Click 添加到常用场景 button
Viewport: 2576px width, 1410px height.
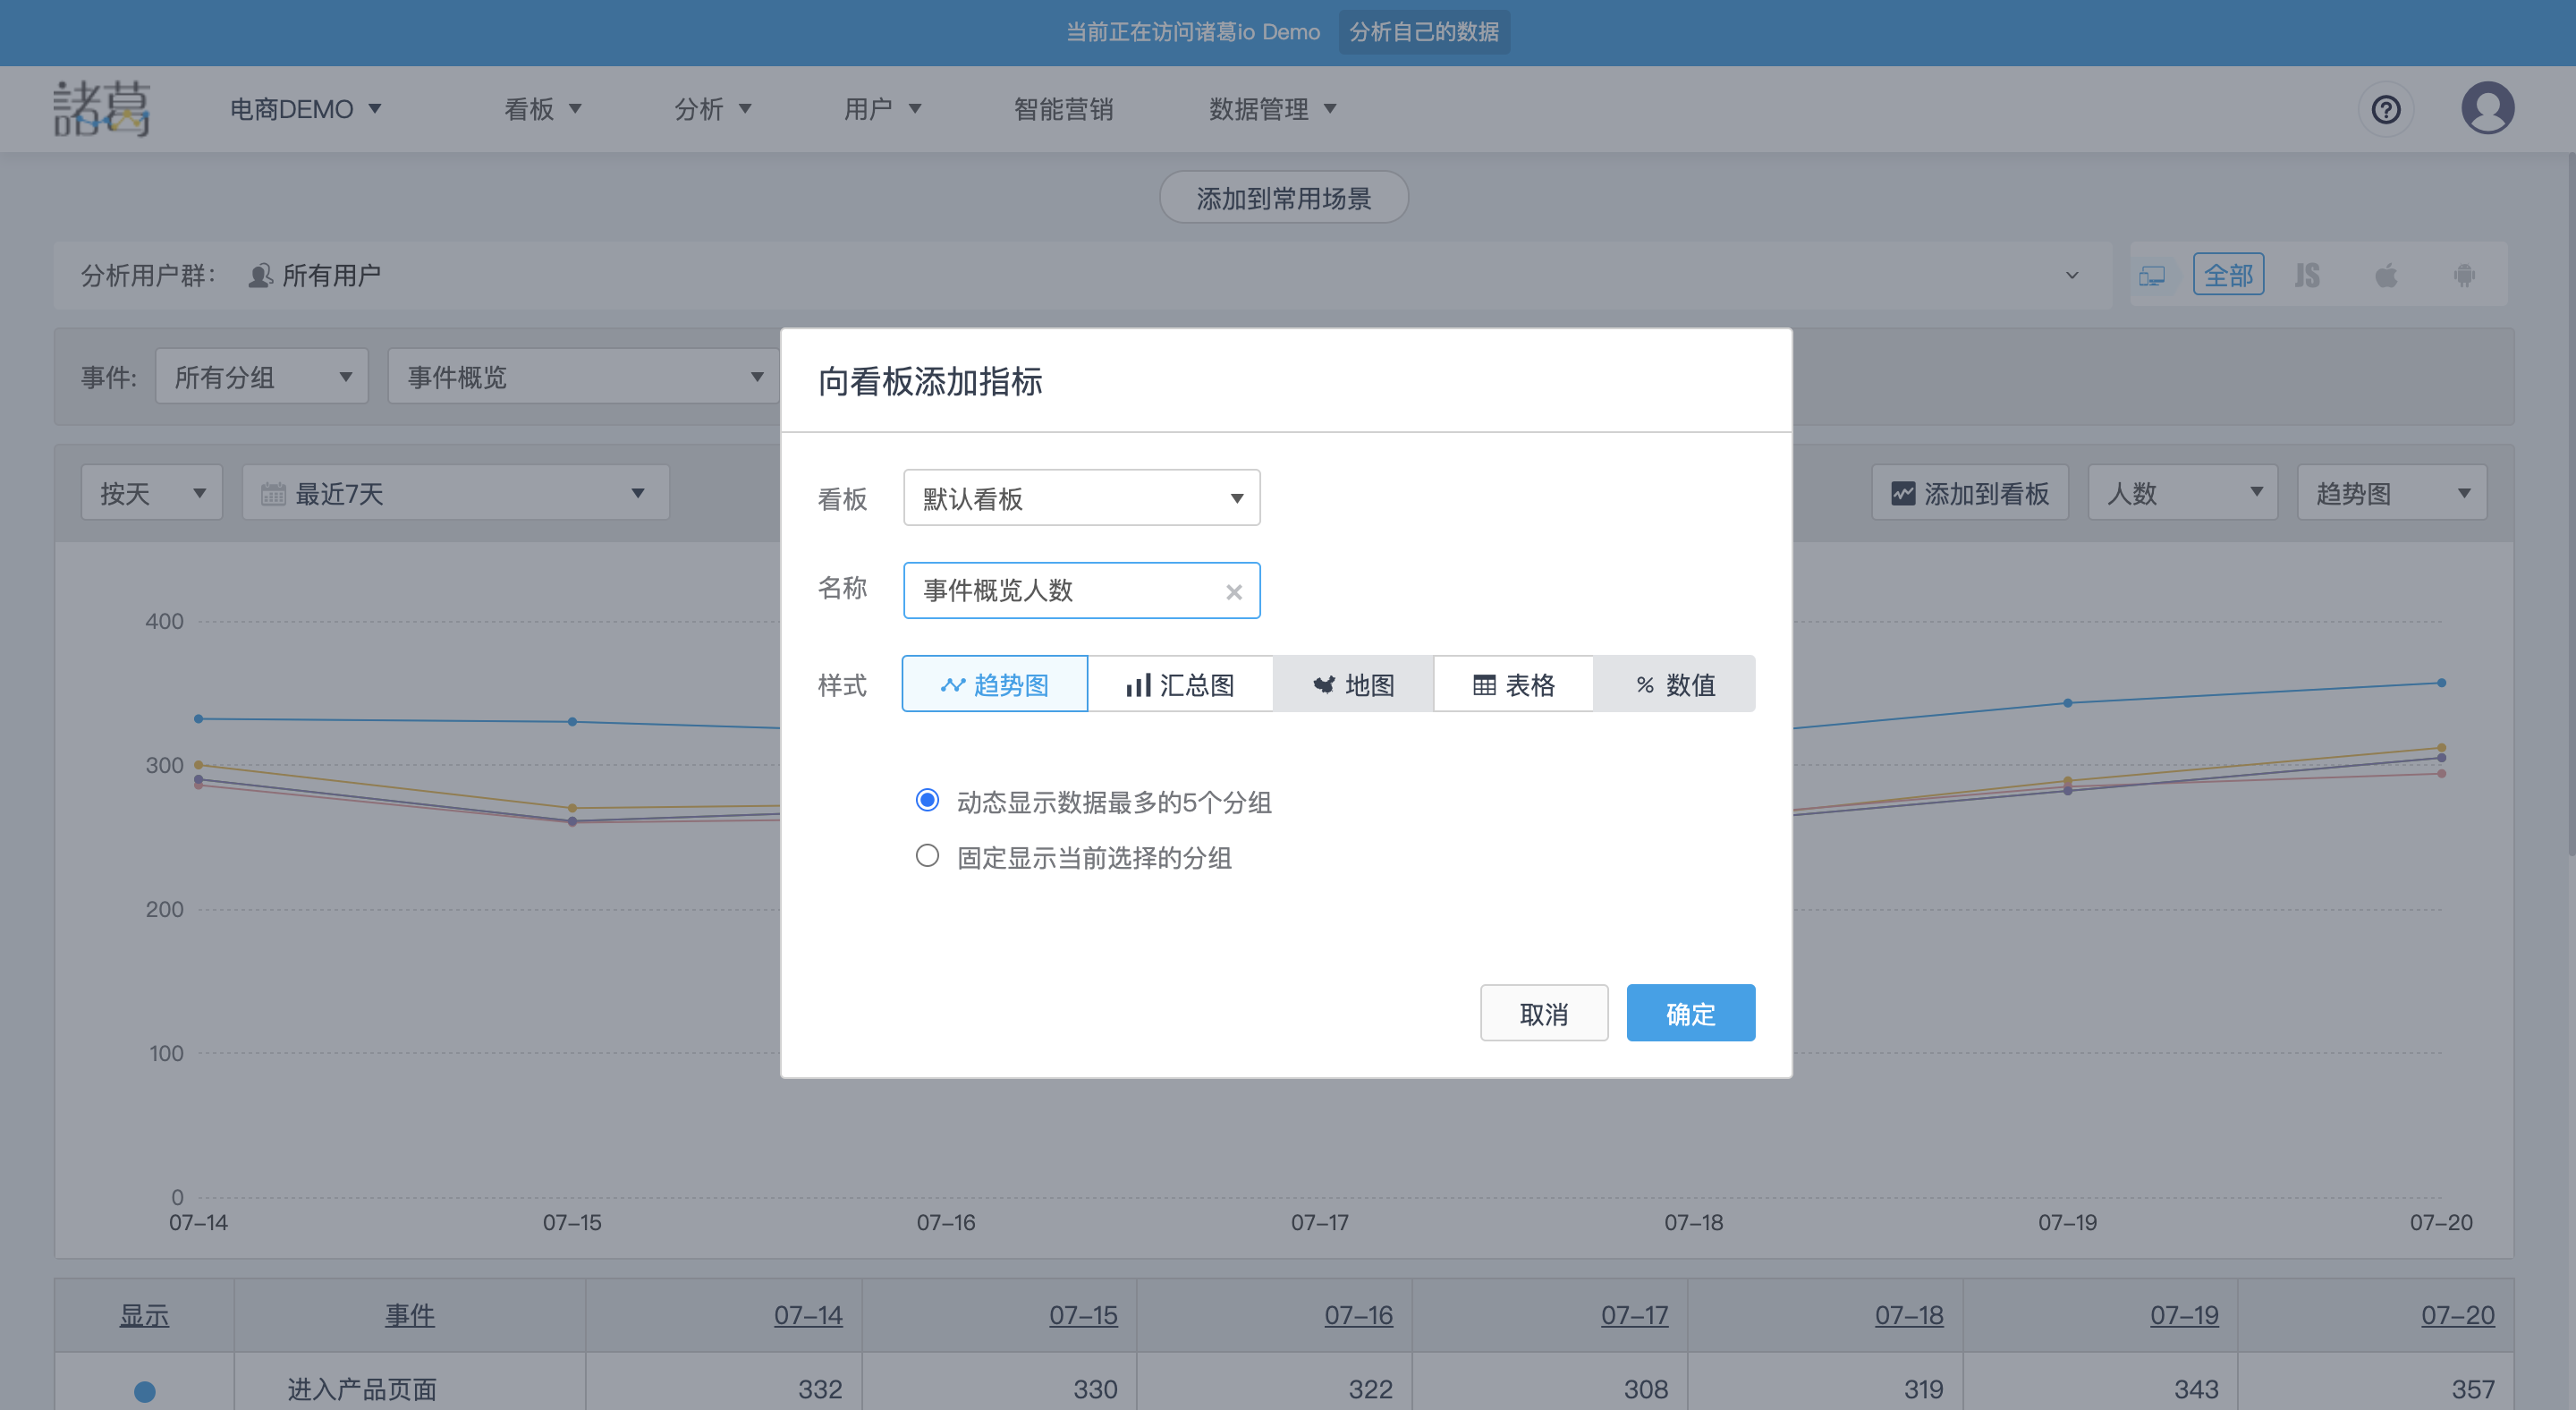tap(1284, 198)
